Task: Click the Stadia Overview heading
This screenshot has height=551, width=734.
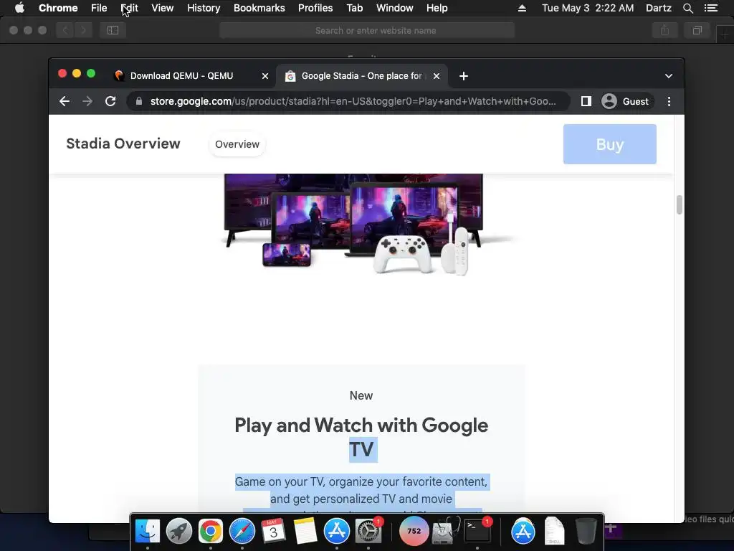Action: [x=123, y=143]
